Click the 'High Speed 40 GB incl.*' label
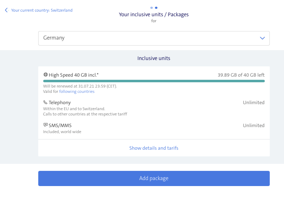The width and height of the screenshot is (284, 203). pyautogui.click(x=74, y=75)
